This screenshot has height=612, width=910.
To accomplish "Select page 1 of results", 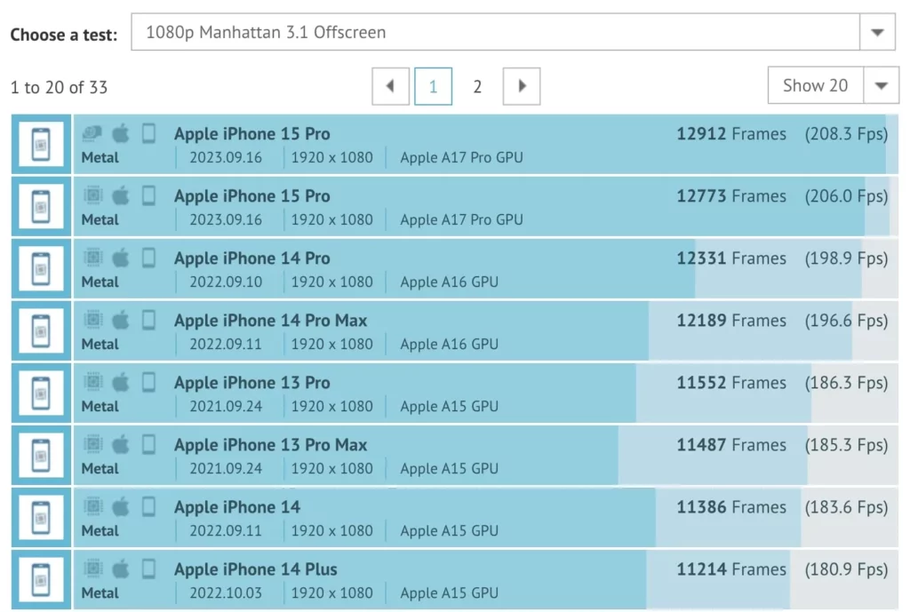I will [x=433, y=86].
